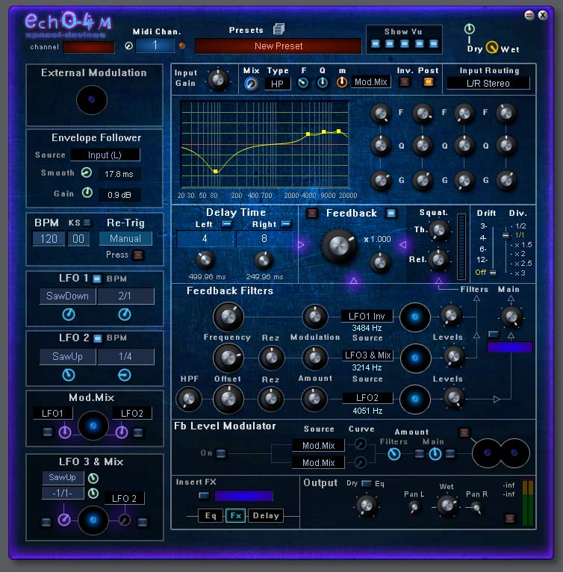Toggle the Inv. filter button

coord(404,81)
